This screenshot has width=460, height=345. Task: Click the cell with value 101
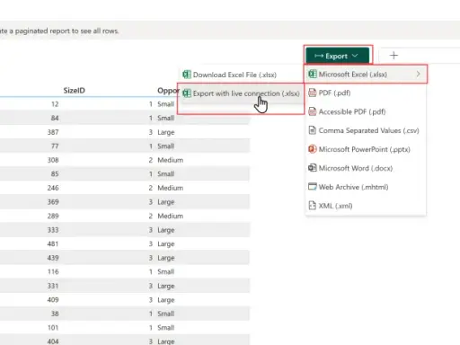click(x=53, y=328)
